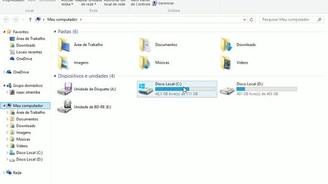
Task: Go back with the back arrow
Action: pos(6,19)
